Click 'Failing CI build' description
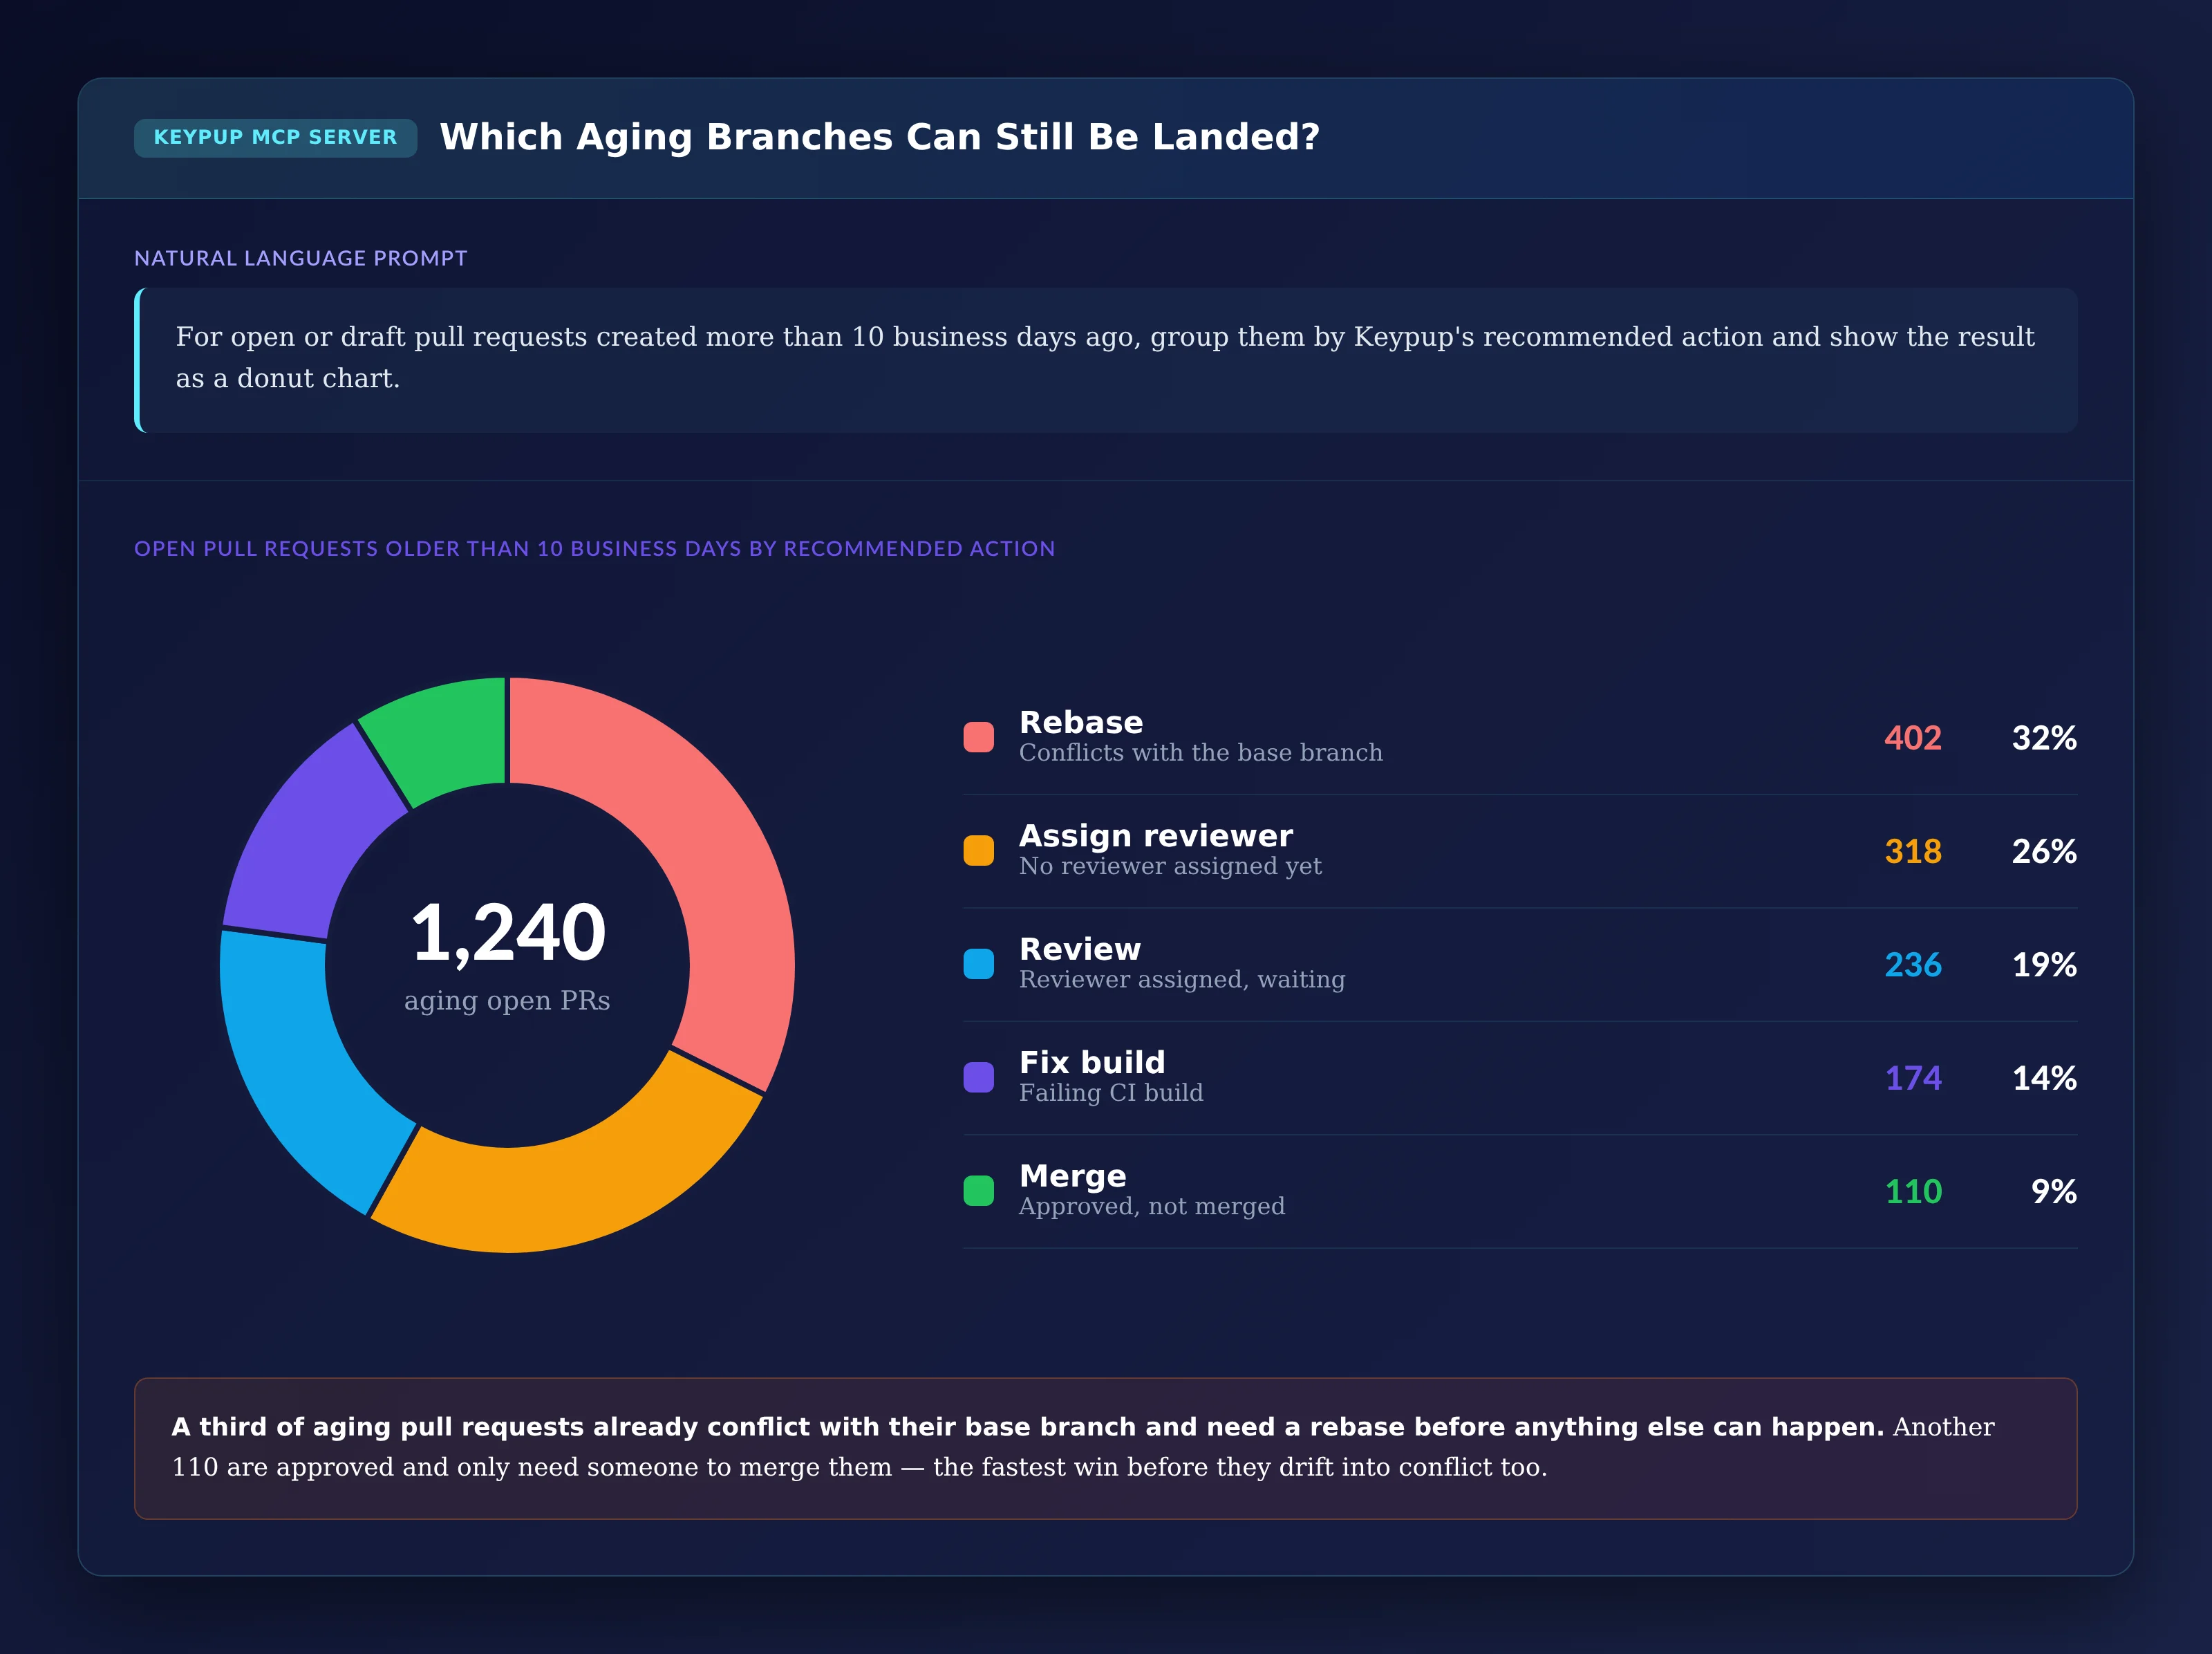This screenshot has width=2212, height=1654. (x=1111, y=1093)
